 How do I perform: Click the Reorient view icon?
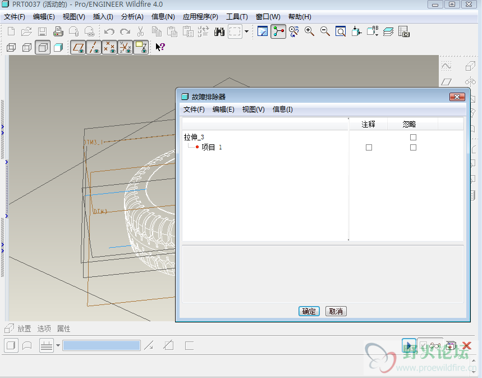(356, 31)
